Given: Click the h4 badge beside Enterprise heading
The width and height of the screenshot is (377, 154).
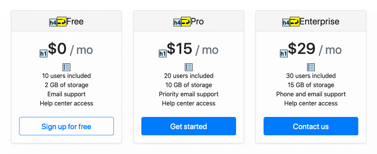Looking at the screenshot, I should (286, 23).
